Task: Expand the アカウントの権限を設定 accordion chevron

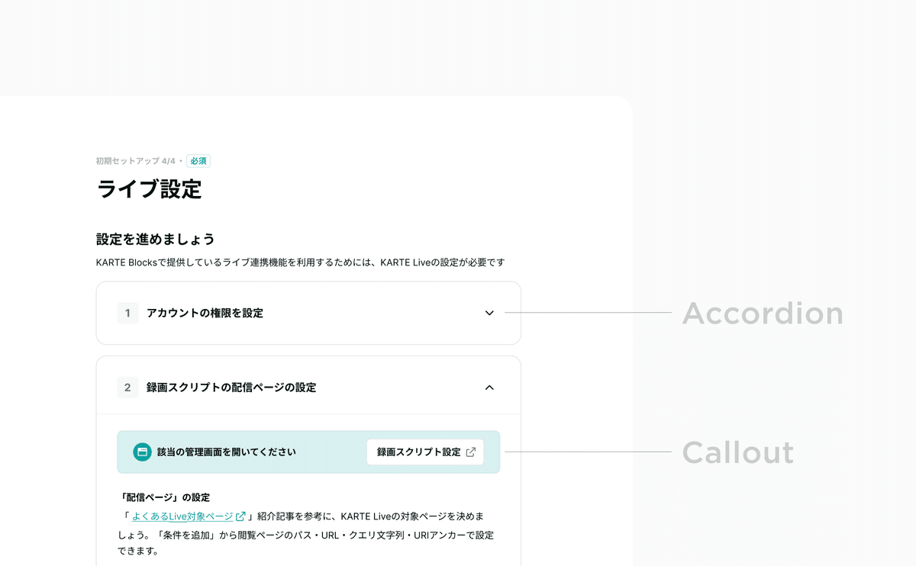Action: click(x=489, y=313)
